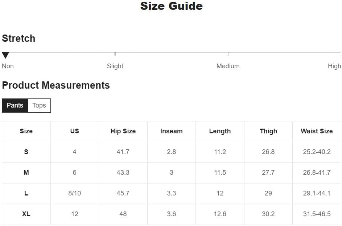
Task: Click the stretch indicator triangle marker
Action: click(5, 55)
